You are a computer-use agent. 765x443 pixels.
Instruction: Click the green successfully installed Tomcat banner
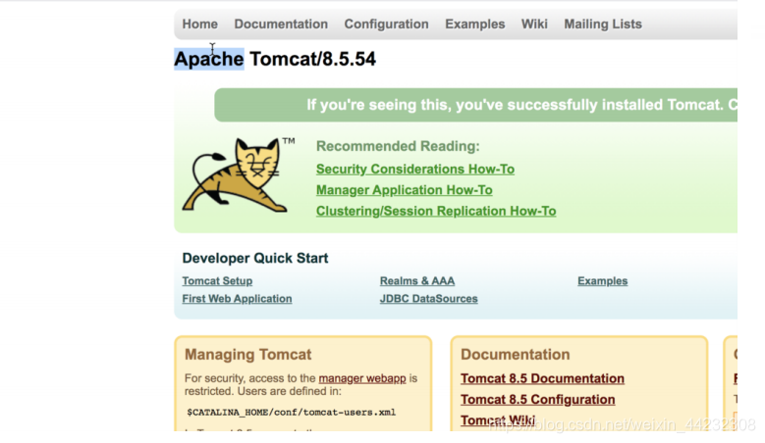(475, 105)
